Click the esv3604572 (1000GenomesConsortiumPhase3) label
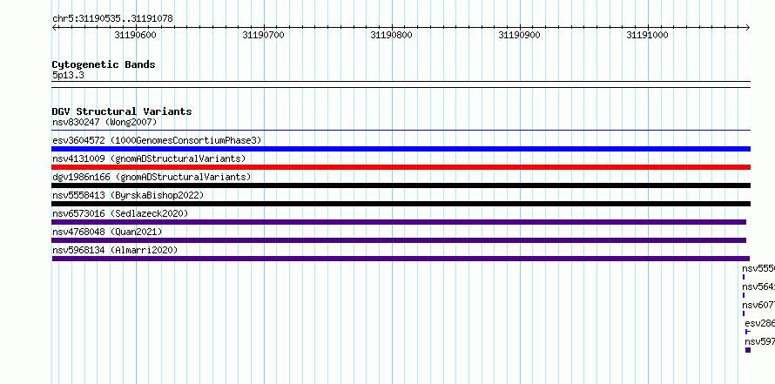 (x=157, y=140)
